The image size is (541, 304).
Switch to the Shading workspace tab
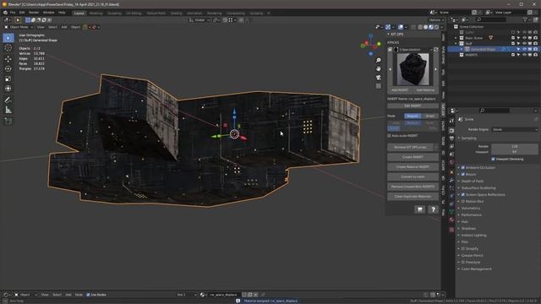[176, 14]
